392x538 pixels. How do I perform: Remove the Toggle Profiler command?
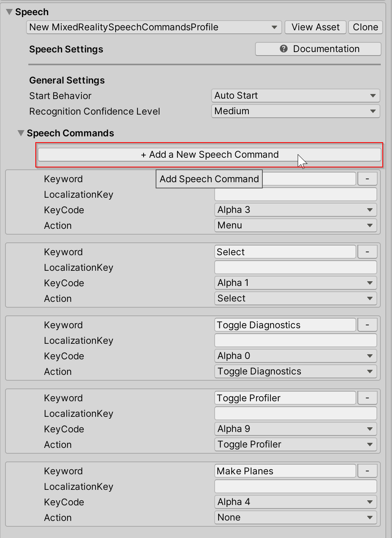point(367,398)
